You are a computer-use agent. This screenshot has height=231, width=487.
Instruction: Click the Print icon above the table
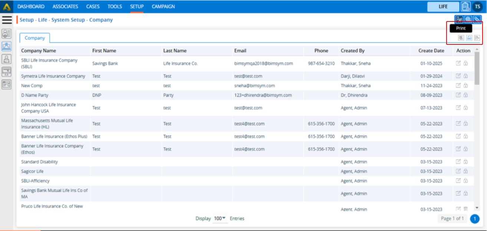[469, 38]
